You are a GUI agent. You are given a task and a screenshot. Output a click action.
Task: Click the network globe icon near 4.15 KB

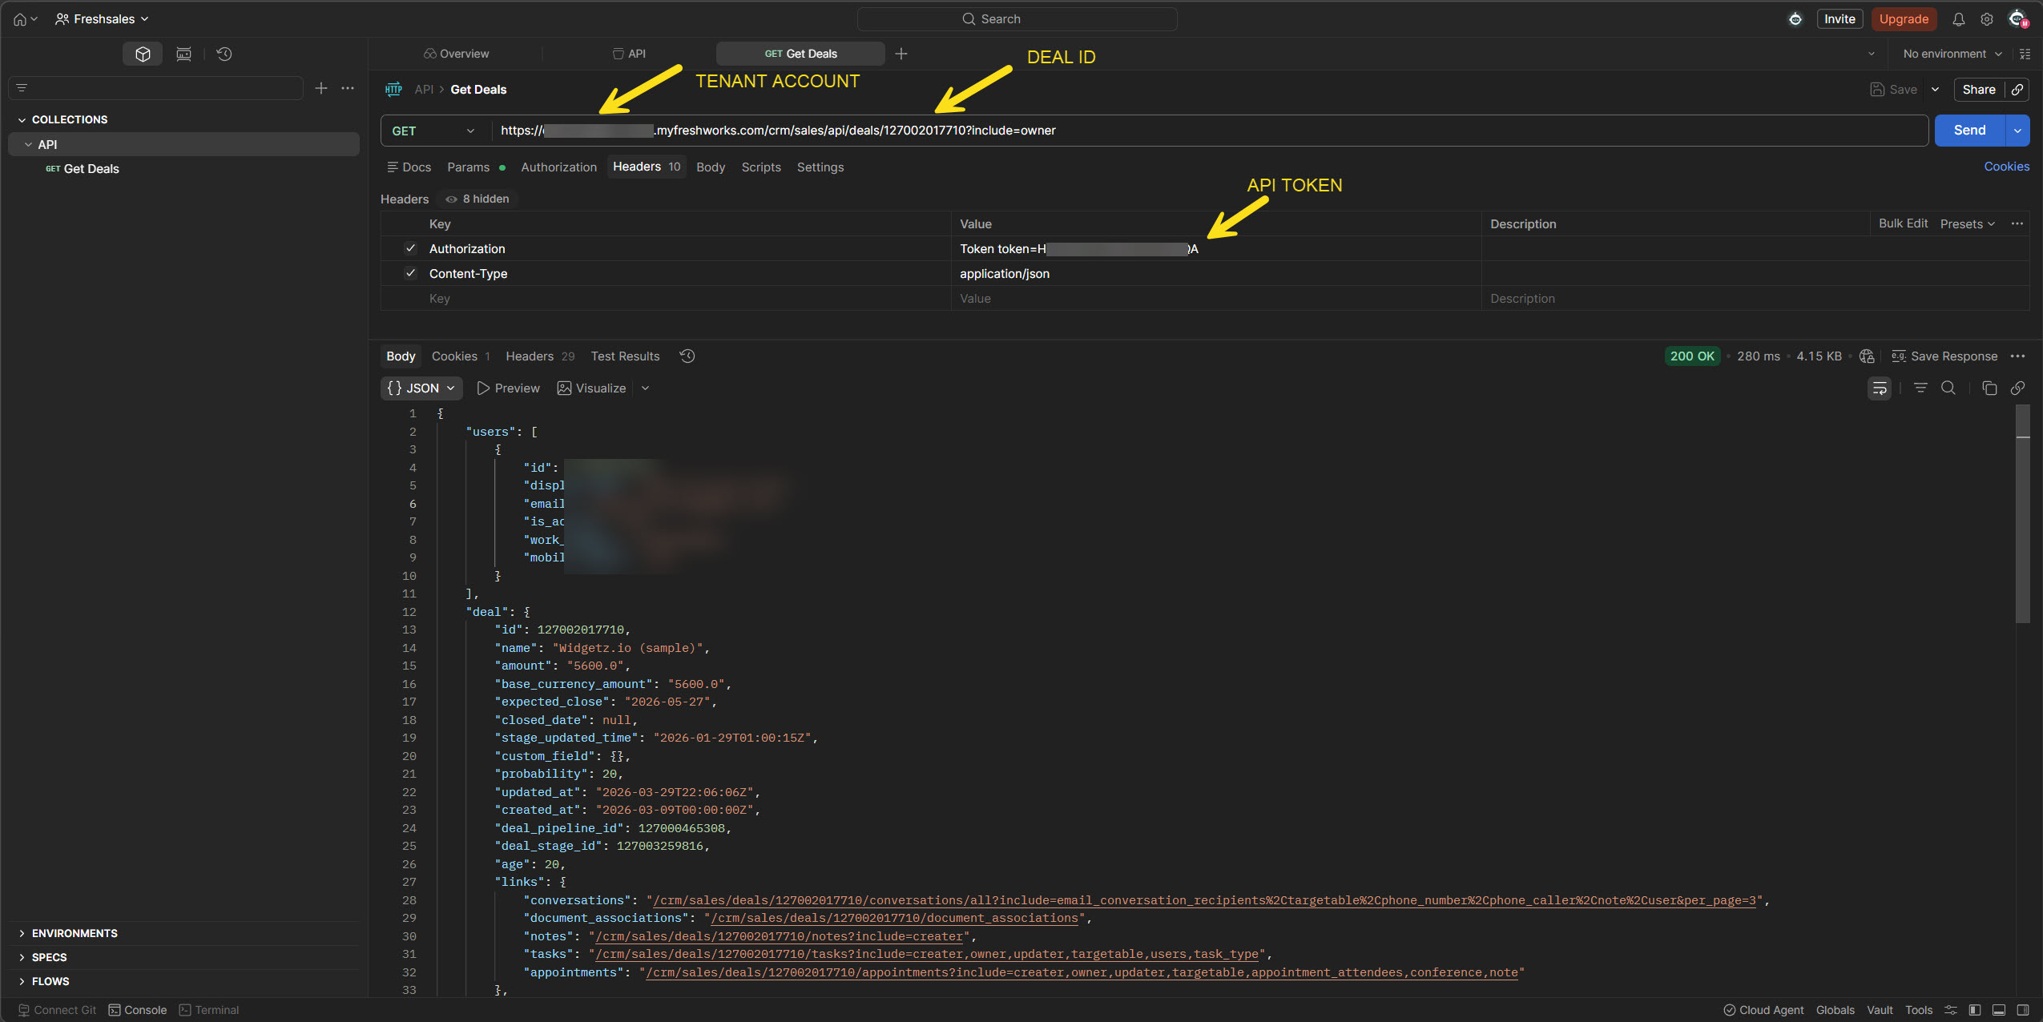[x=1867, y=356]
